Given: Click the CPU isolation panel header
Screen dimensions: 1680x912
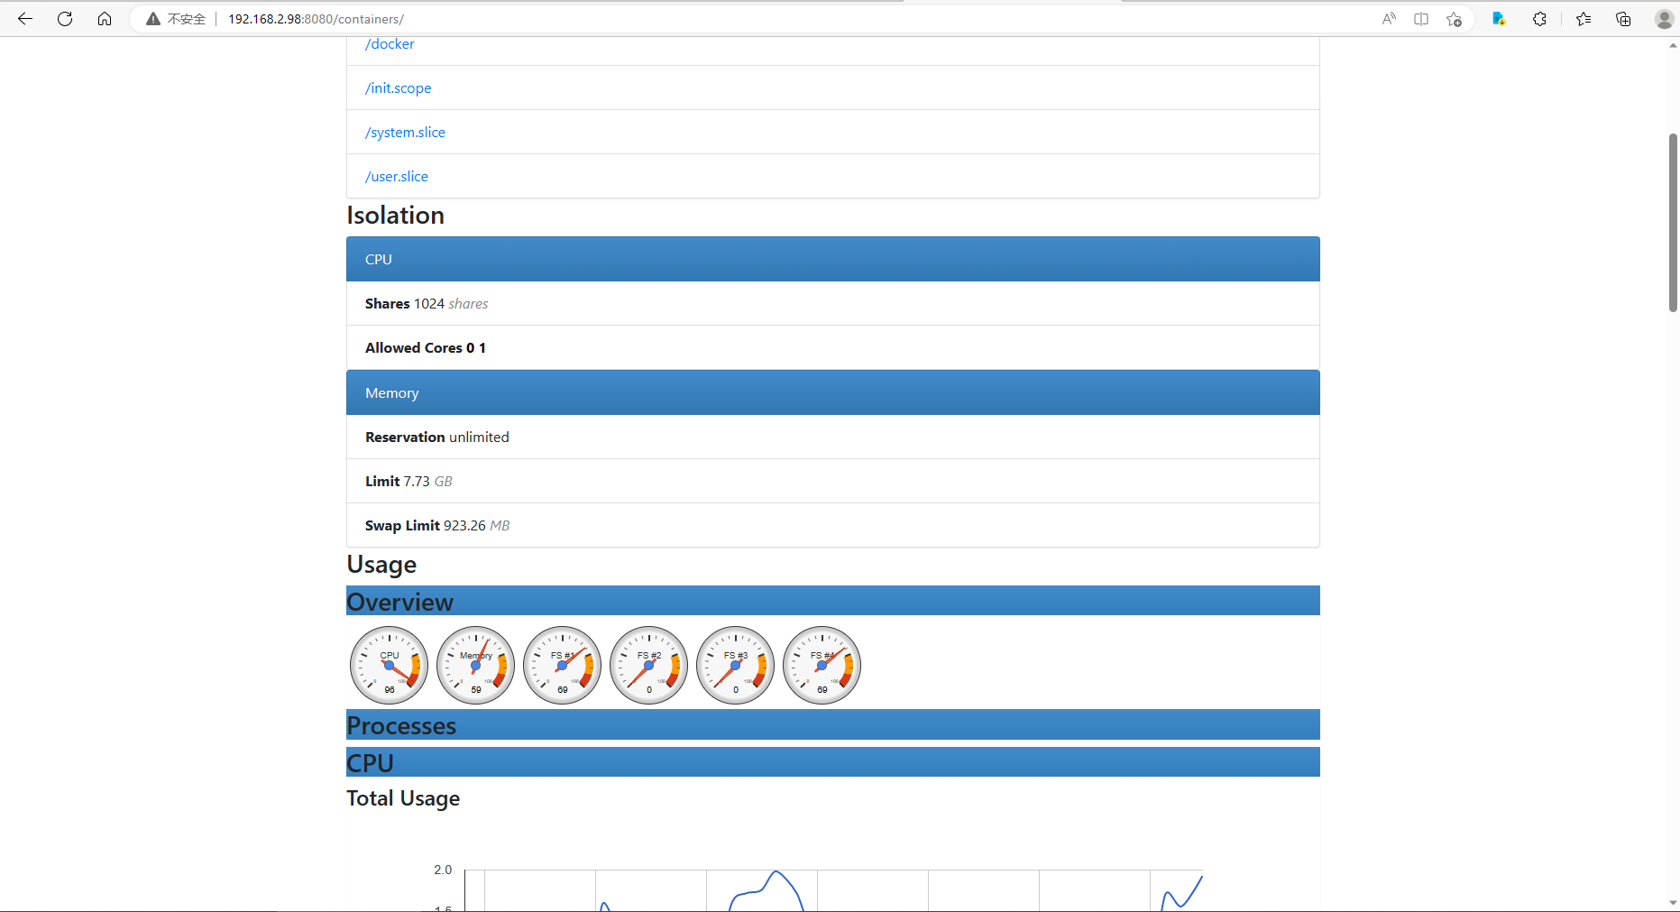Looking at the screenshot, I should [833, 259].
